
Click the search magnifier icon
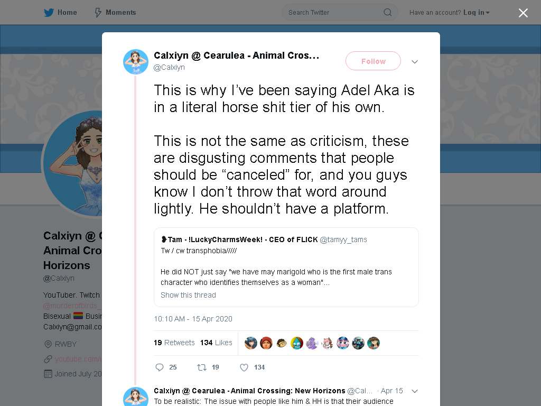click(387, 13)
